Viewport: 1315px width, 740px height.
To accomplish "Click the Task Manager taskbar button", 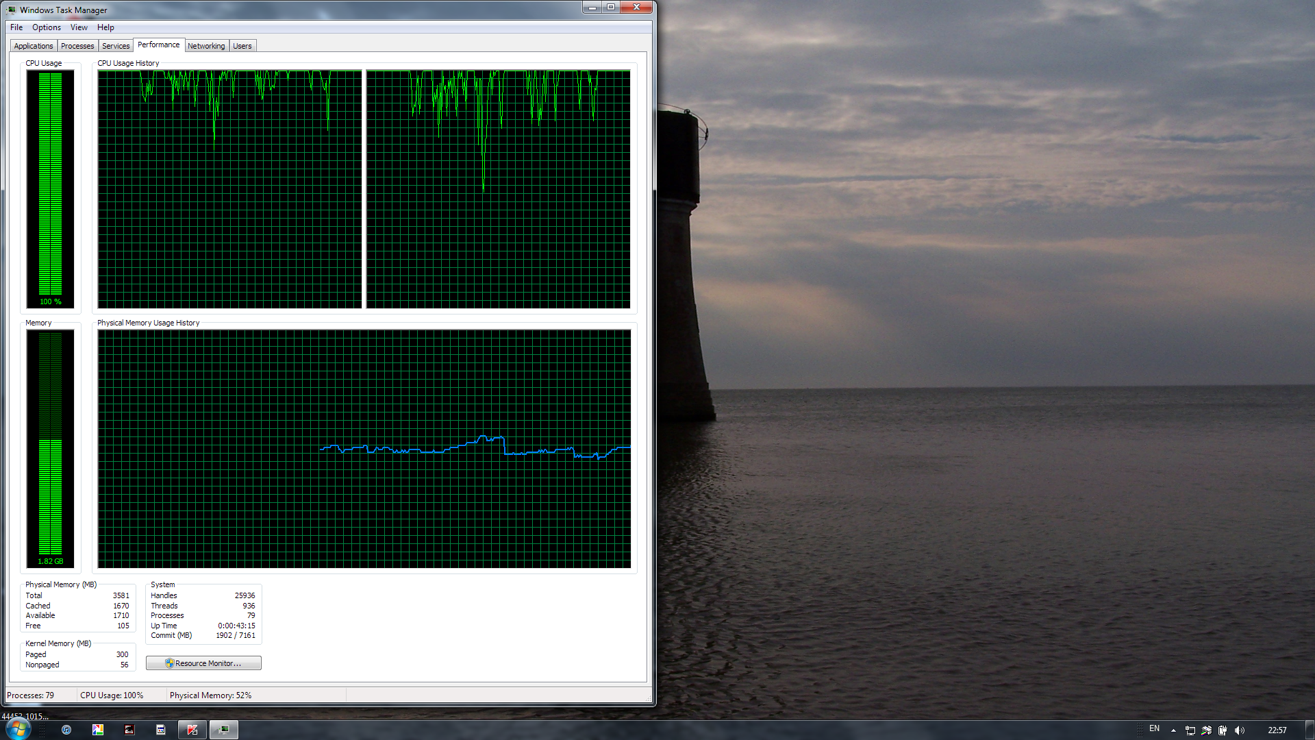I will click(224, 730).
